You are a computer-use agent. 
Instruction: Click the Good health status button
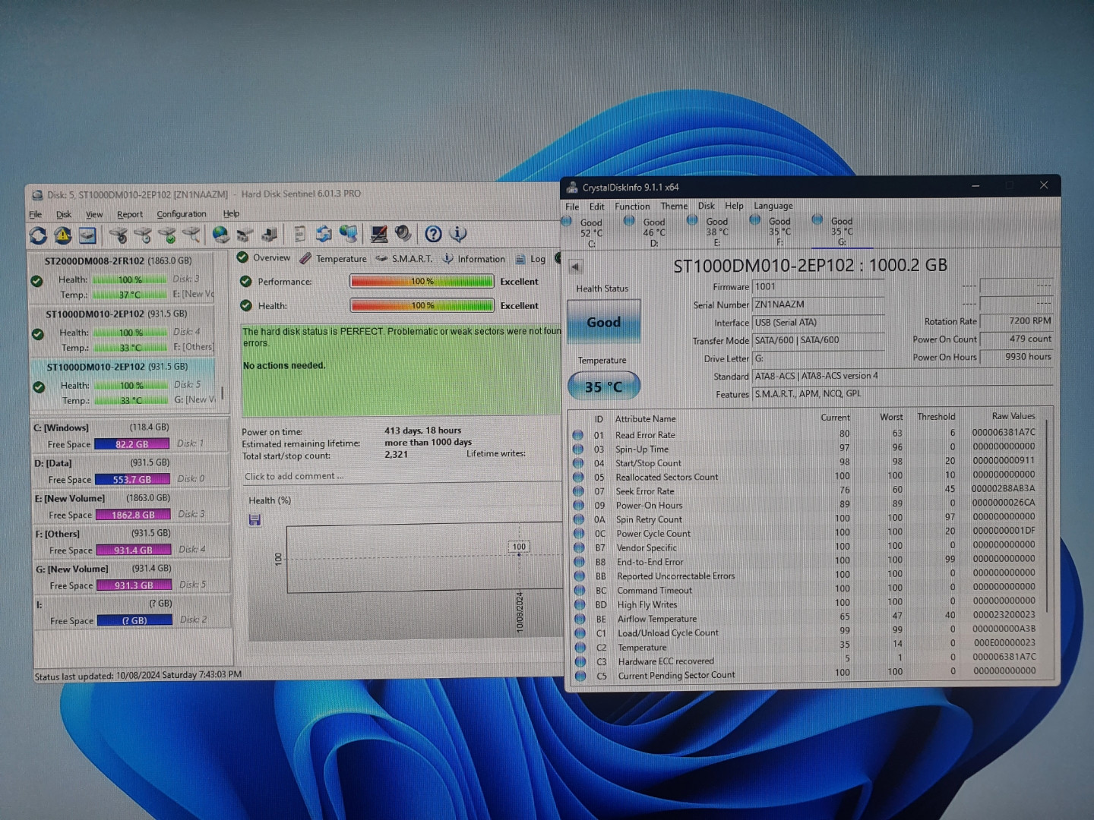pos(604,322)
